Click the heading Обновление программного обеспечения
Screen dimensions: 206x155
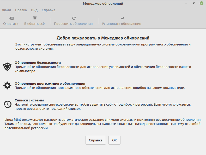point(50,83)
